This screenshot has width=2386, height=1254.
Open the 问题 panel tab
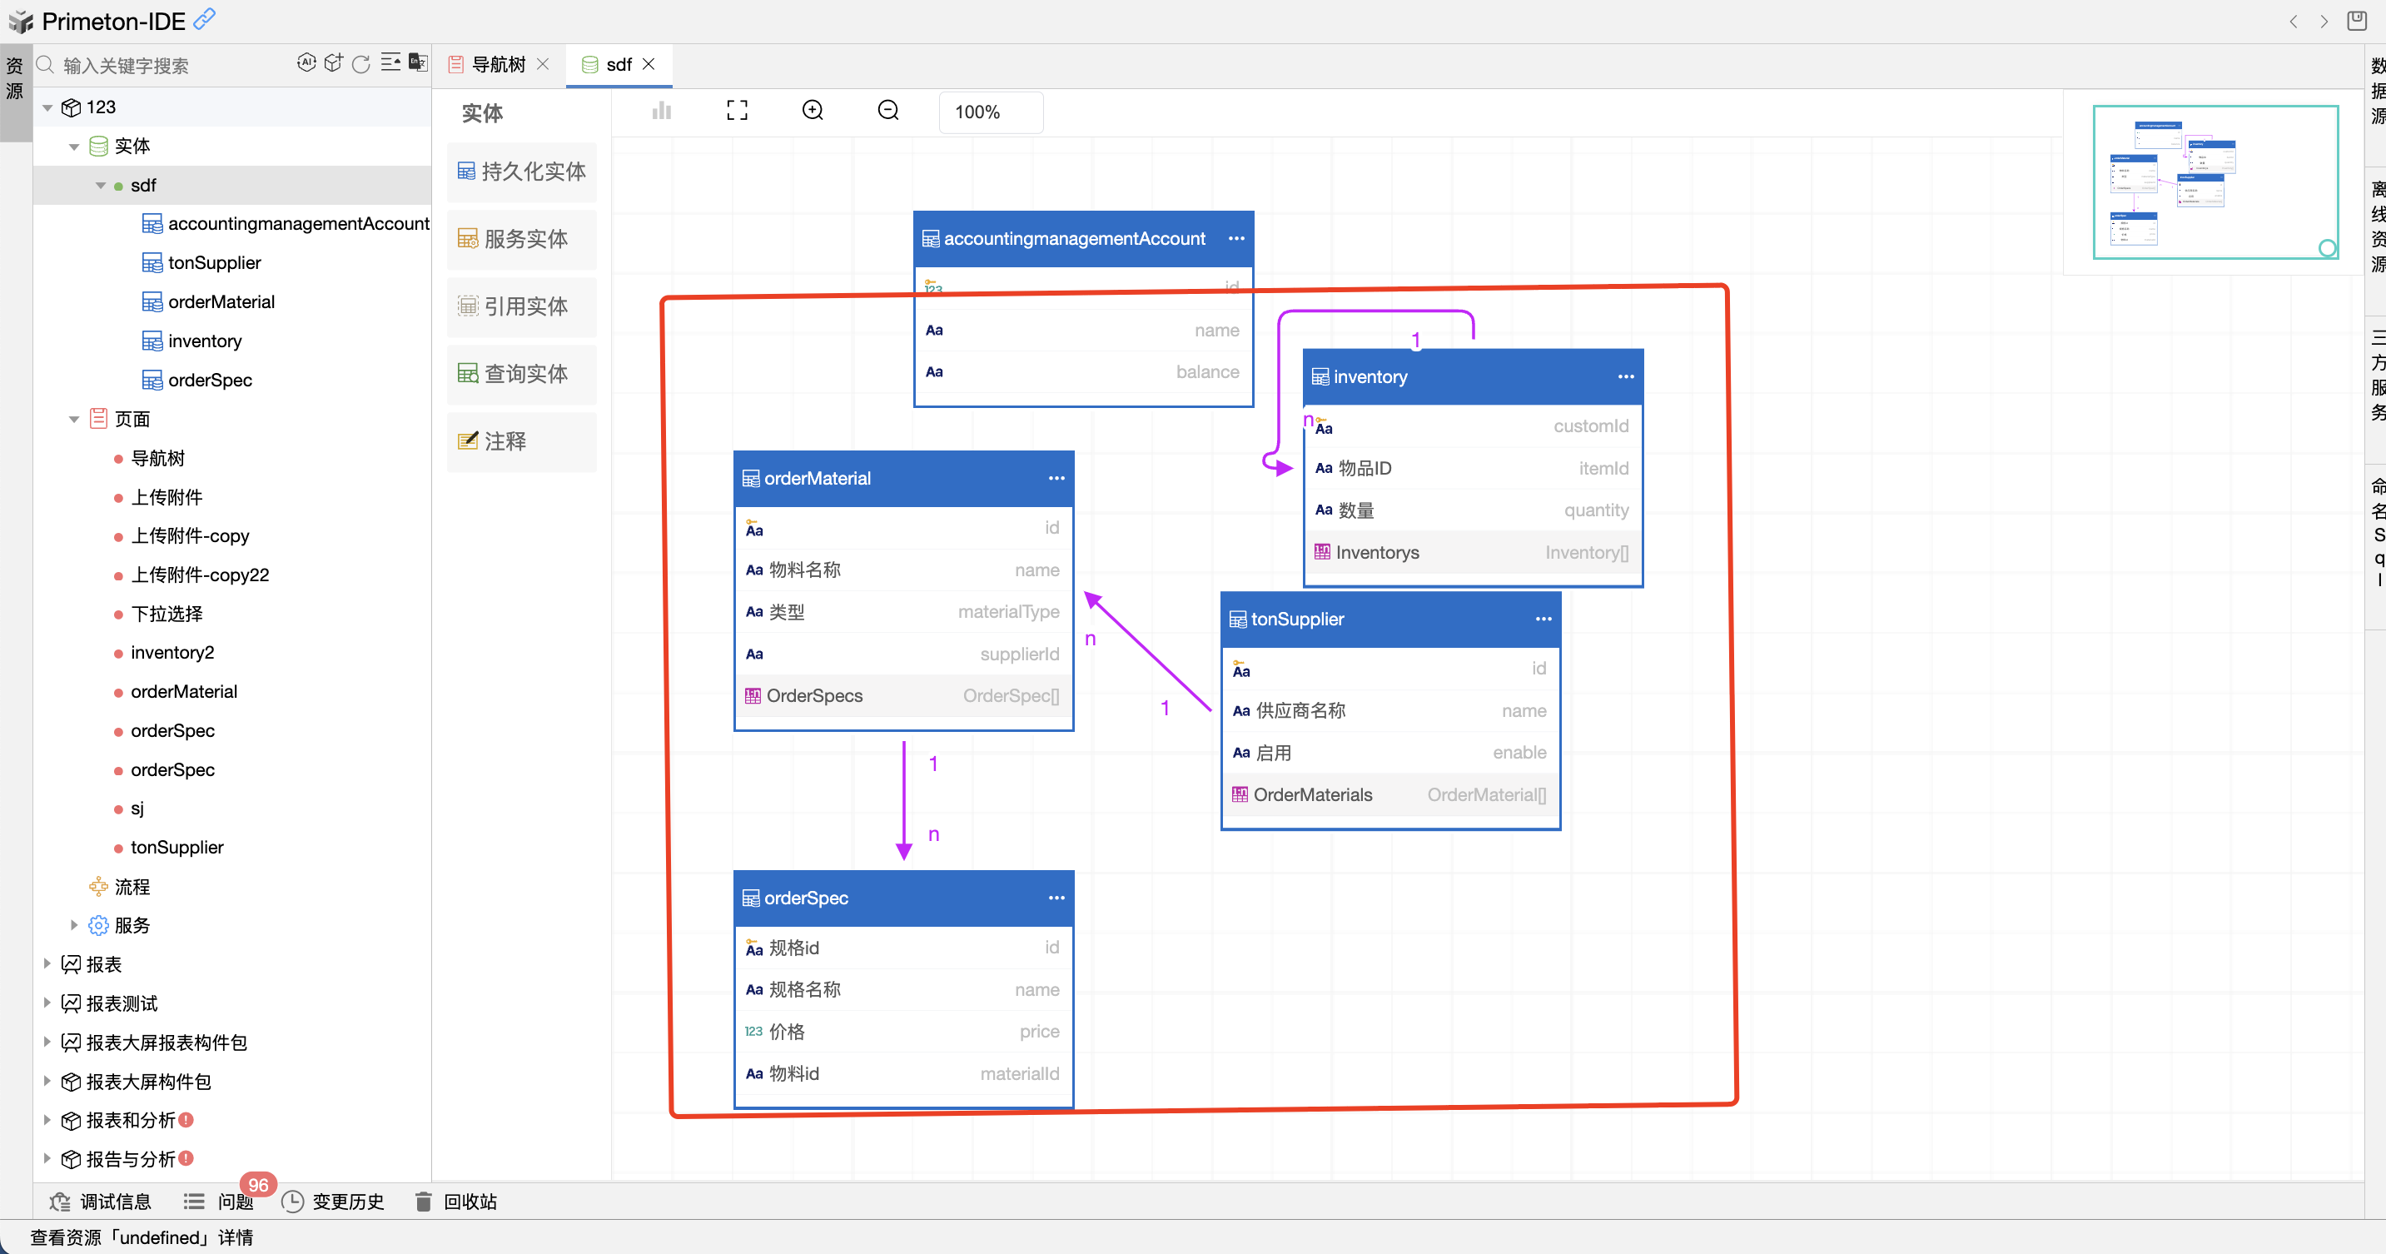pyautogui.click(x=236, y=1202)
